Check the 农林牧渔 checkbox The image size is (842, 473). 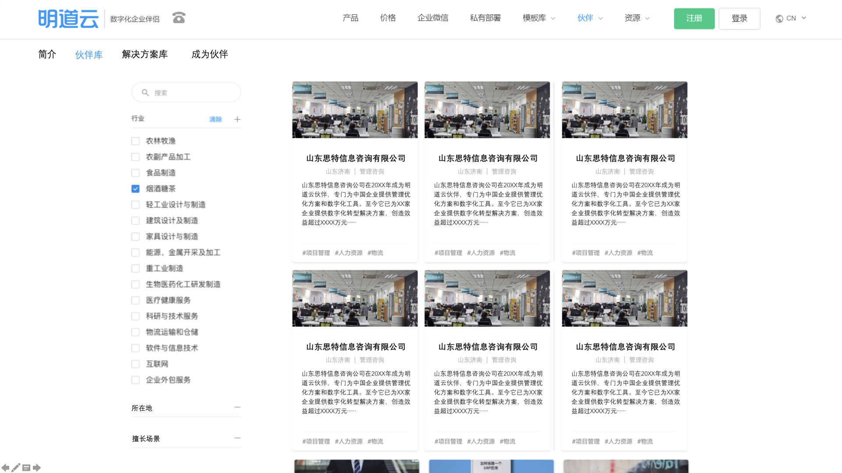click(136, 141)
